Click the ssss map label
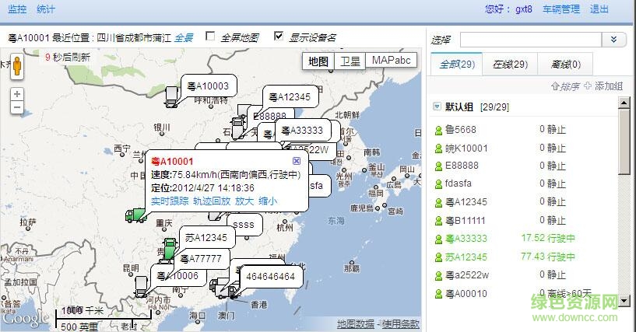 [x=244, y=225]
